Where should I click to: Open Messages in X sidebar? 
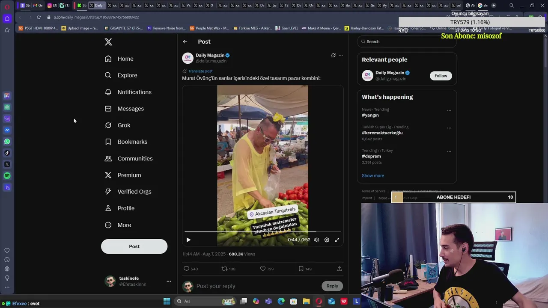click(124, 109)
